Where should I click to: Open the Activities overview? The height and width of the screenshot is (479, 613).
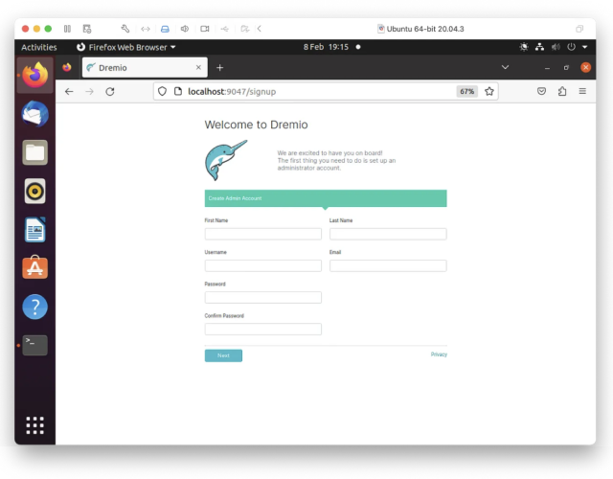pyautogui.click(x=38, y=47)
